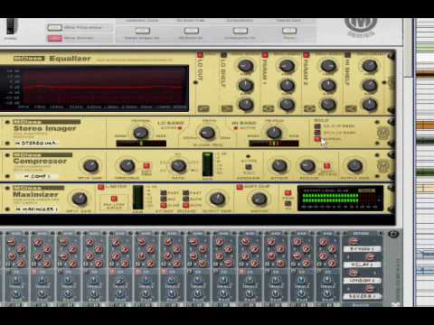The width and height of the screenshot is (434, 325).
Task: Click the DELAY 1 aux return label in mixer
Action: 363,265
